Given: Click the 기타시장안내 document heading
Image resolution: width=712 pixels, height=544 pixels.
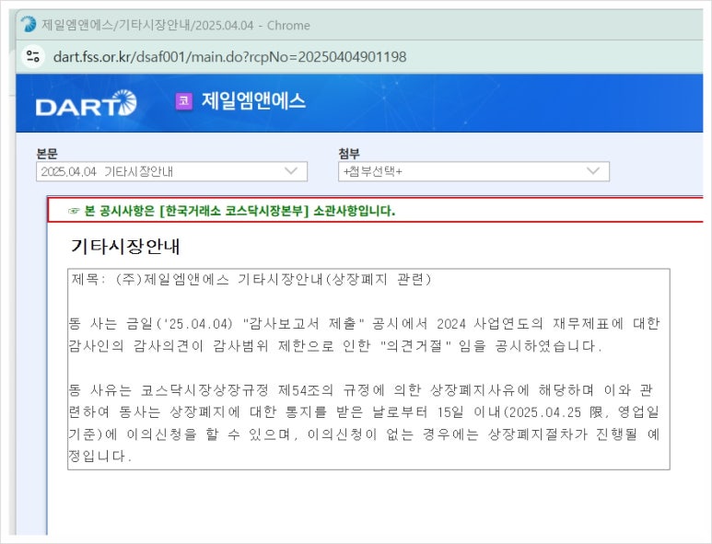Looking at the screenshot, I should point(125,247).
